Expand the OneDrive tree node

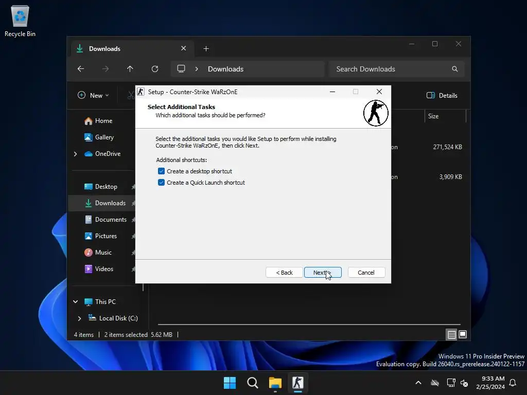tap(75, 154)
